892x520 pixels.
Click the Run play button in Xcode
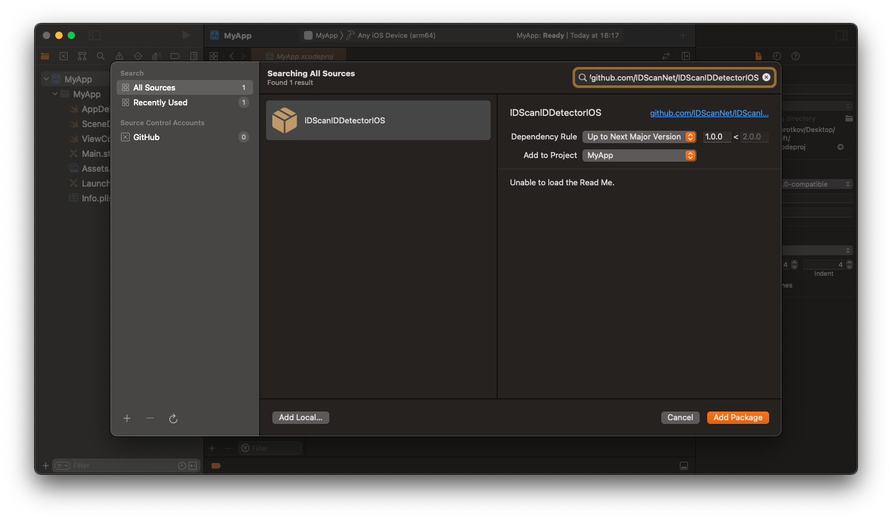coord(186,35)
